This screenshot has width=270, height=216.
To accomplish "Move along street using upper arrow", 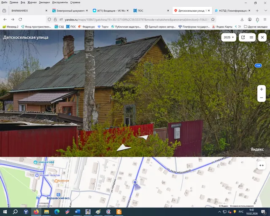I will pos(143,137).
